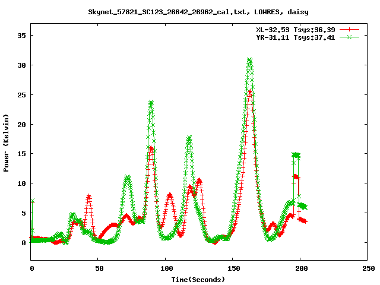Click the y-axis tick label 10
Viewport: 380px width, 285px height.
(21, 183)
